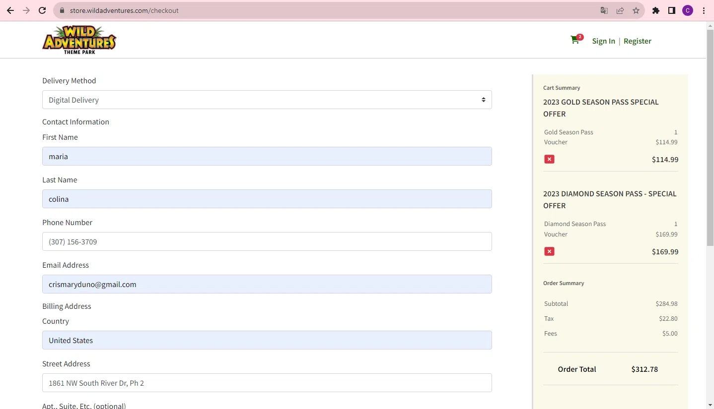Click the 2023 Diamond Season Pass title

610,200
